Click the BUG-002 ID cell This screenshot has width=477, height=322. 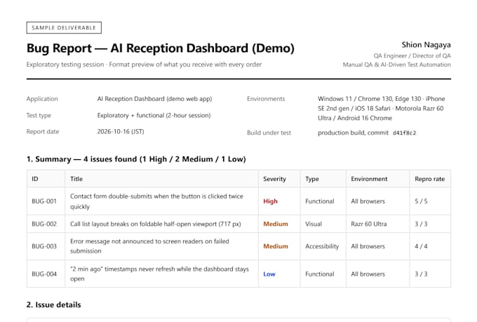click(x=44, y=224)
